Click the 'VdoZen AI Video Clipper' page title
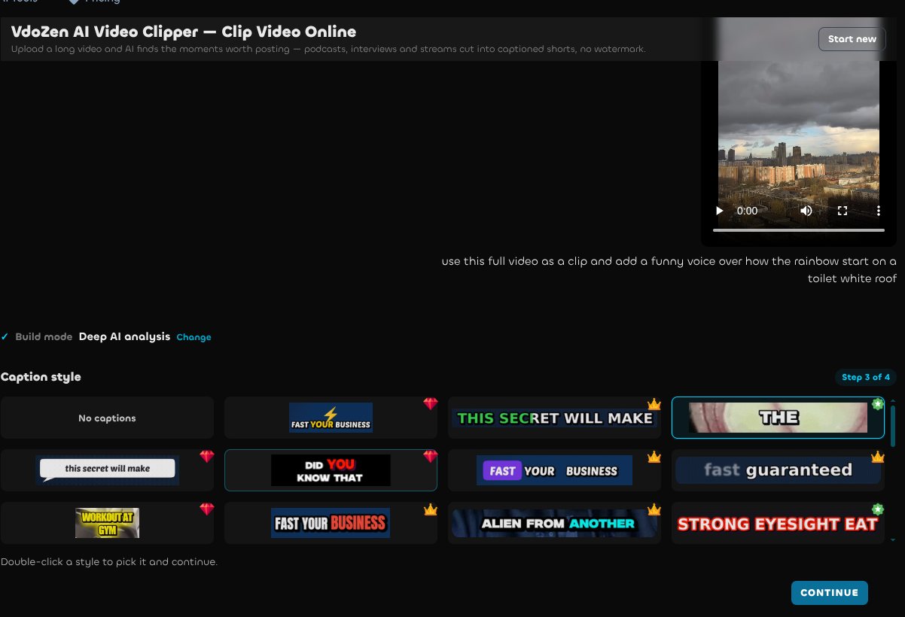 point(184,32)
